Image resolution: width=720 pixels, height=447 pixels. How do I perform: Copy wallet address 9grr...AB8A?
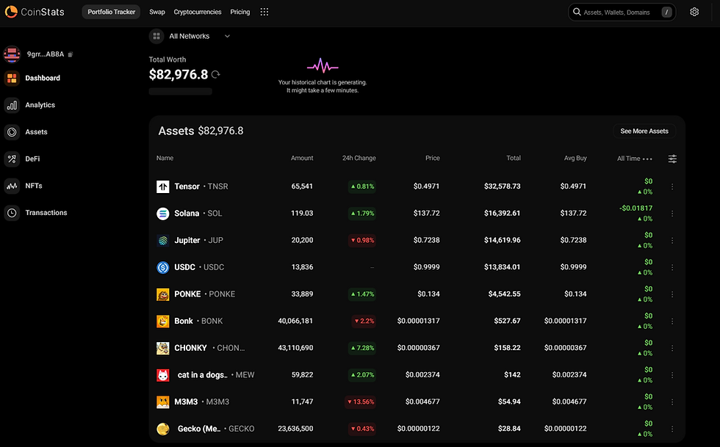pos(71,54)
